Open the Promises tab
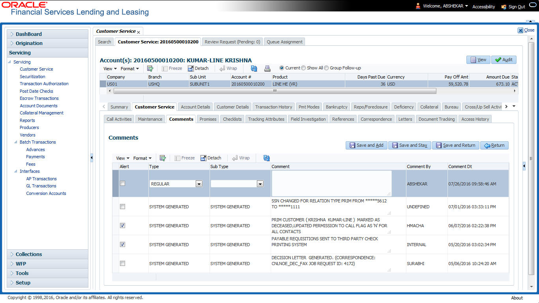539x303 pixels. [x=208, y=119]
